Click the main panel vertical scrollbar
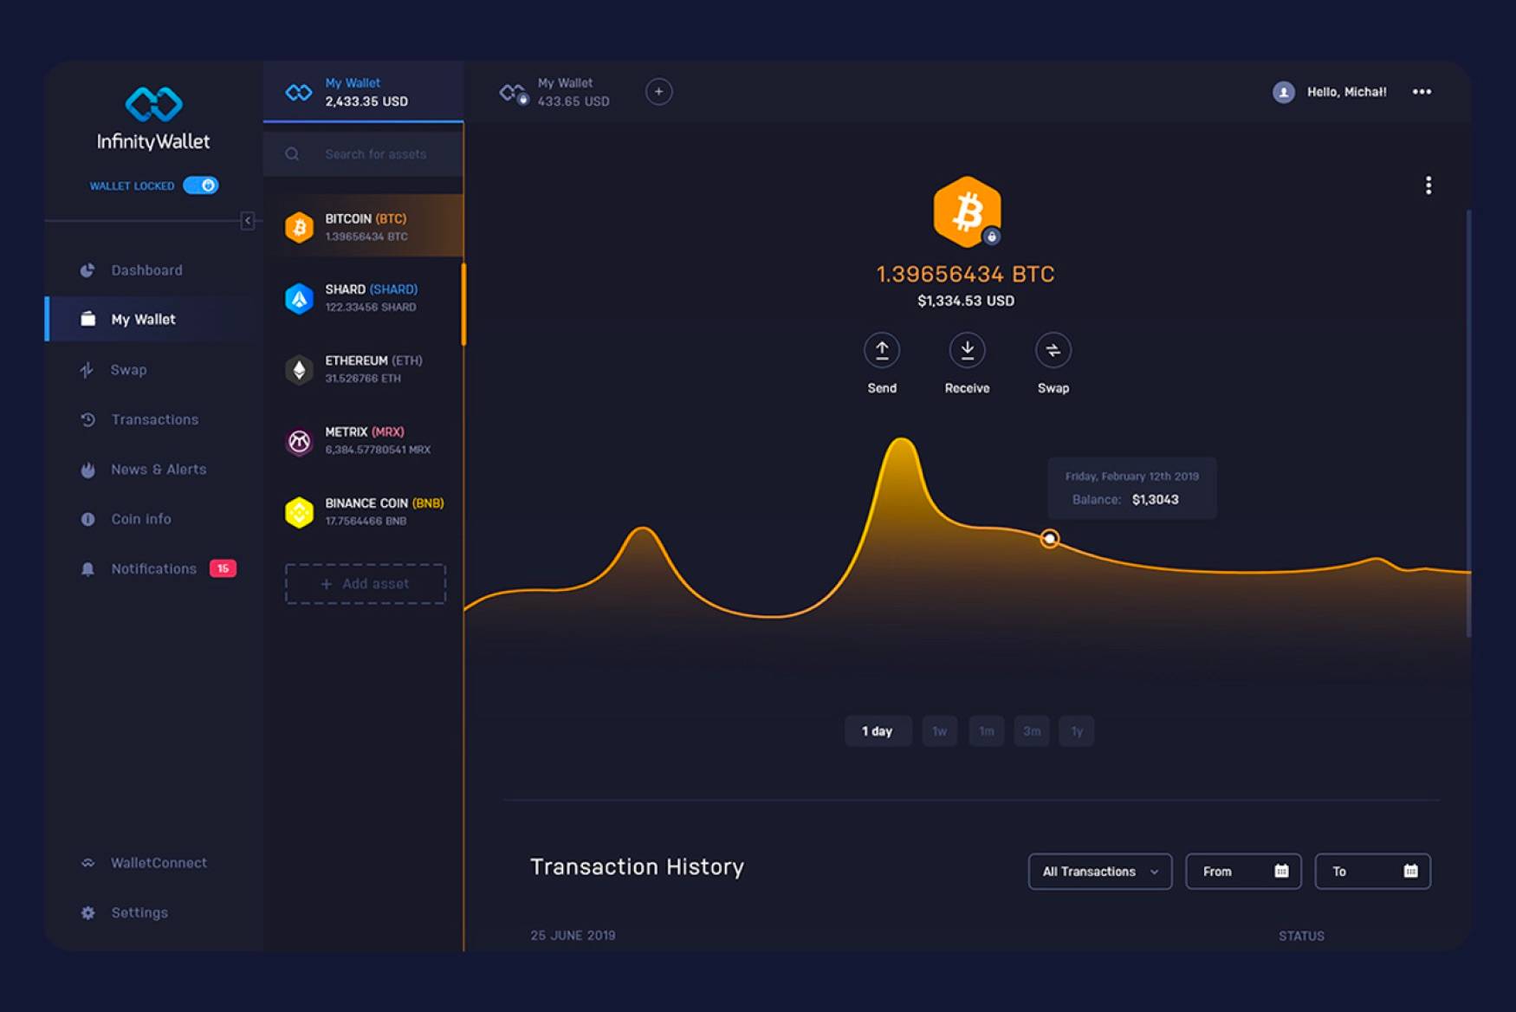Screen dimensions: 1516x1012 [1468, 423]
